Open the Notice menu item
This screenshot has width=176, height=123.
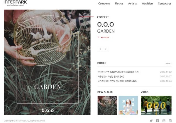[x=119, y=4]
